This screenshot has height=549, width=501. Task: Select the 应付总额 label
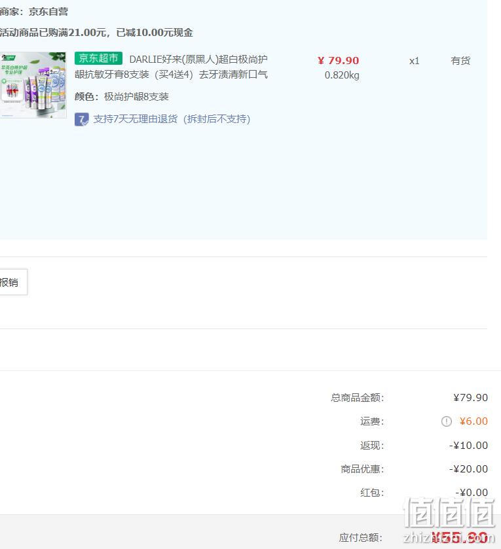coord(360,537)
